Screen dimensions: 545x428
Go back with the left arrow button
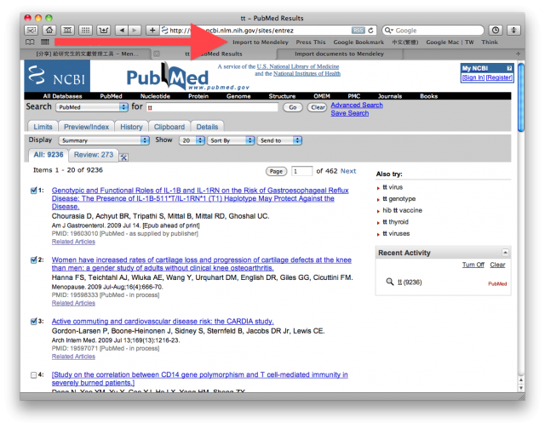coord(121,31)
